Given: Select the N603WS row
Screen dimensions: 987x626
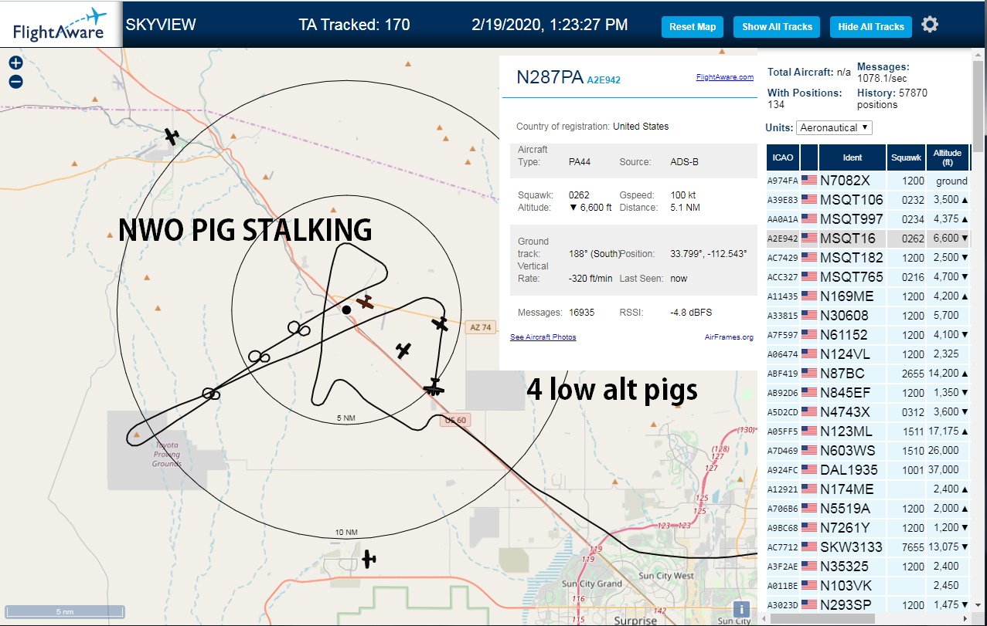Looking at the screenshot, I should 867,451.
